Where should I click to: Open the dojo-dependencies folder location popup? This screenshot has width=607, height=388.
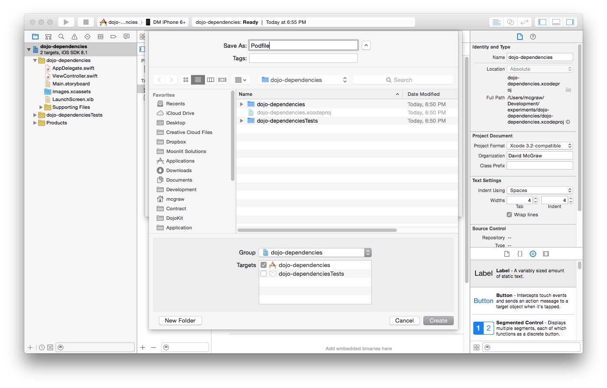304,80
